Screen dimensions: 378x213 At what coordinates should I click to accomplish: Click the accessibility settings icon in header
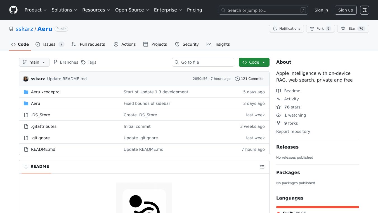coord(364,10)
